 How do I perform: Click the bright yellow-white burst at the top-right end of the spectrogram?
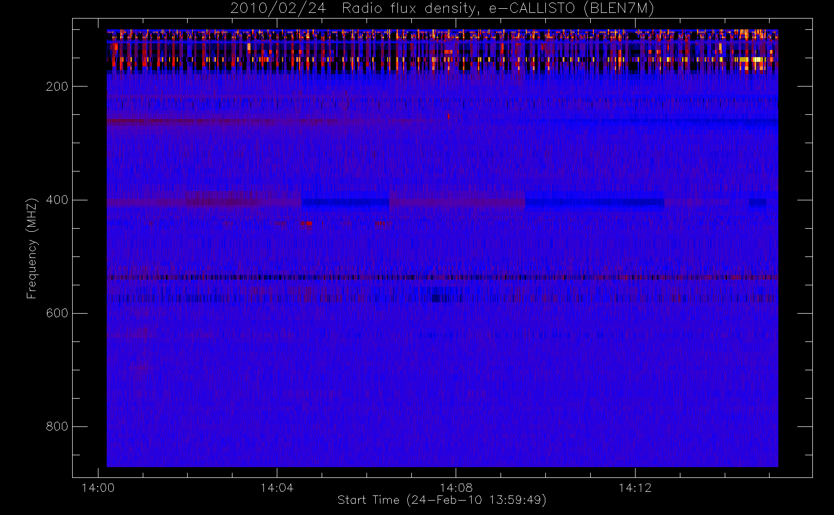757,60
